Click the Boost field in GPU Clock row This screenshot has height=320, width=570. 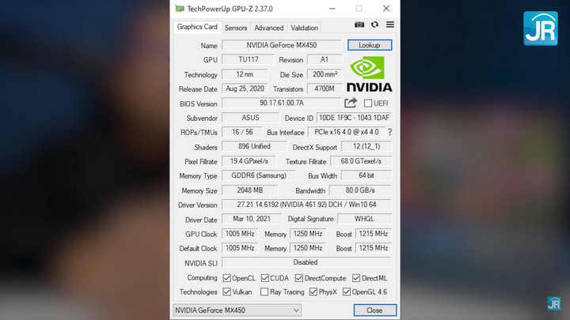374,234
